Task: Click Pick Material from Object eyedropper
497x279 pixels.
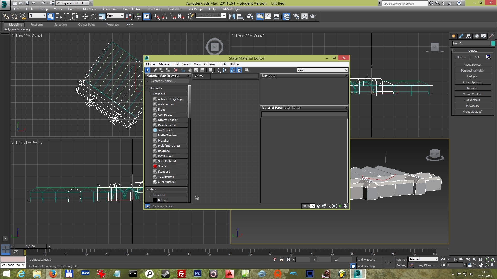Action: tap(155, 70)
